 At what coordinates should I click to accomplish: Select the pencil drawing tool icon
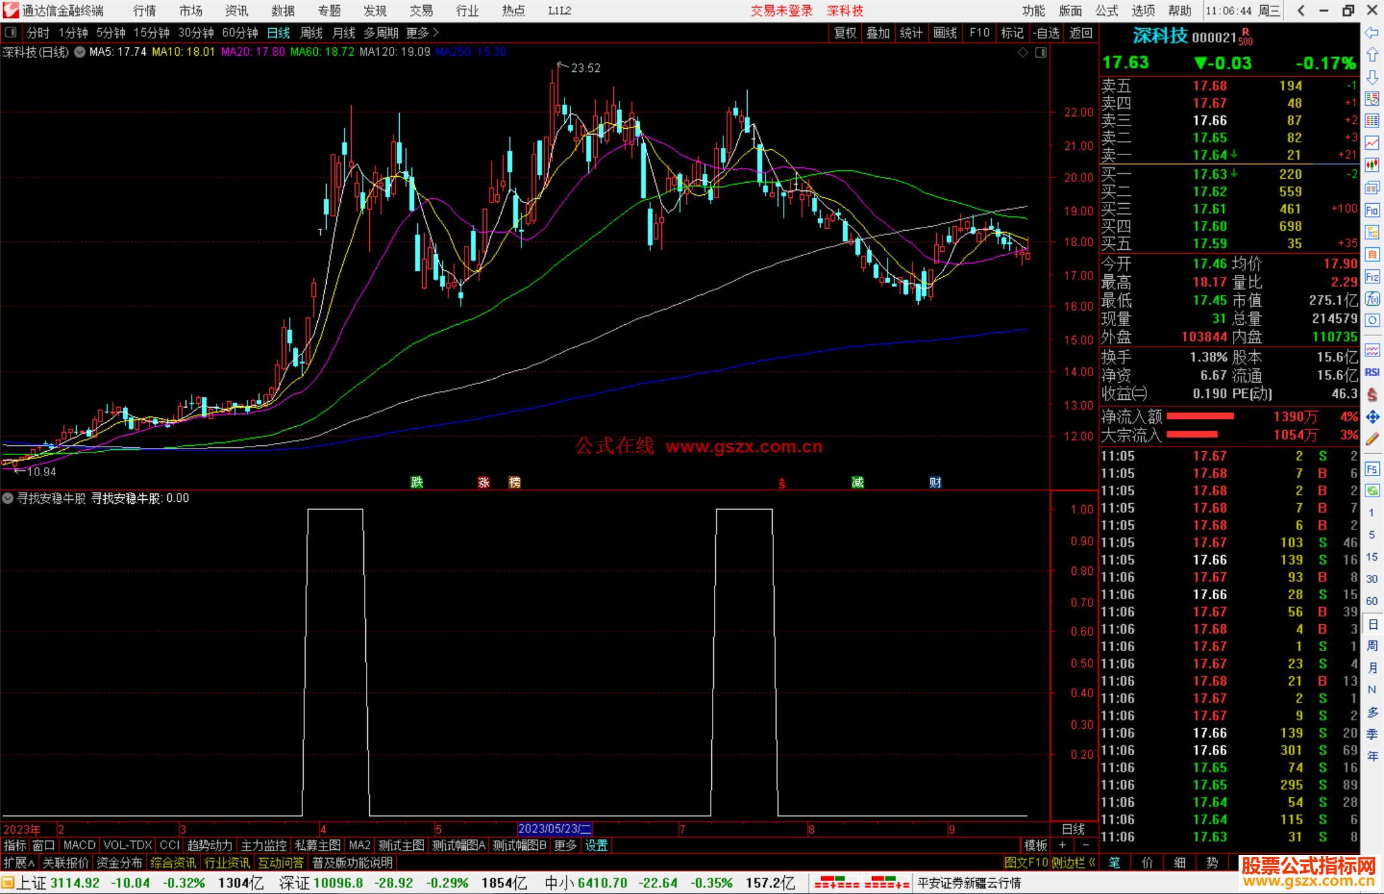(1372, 439)
